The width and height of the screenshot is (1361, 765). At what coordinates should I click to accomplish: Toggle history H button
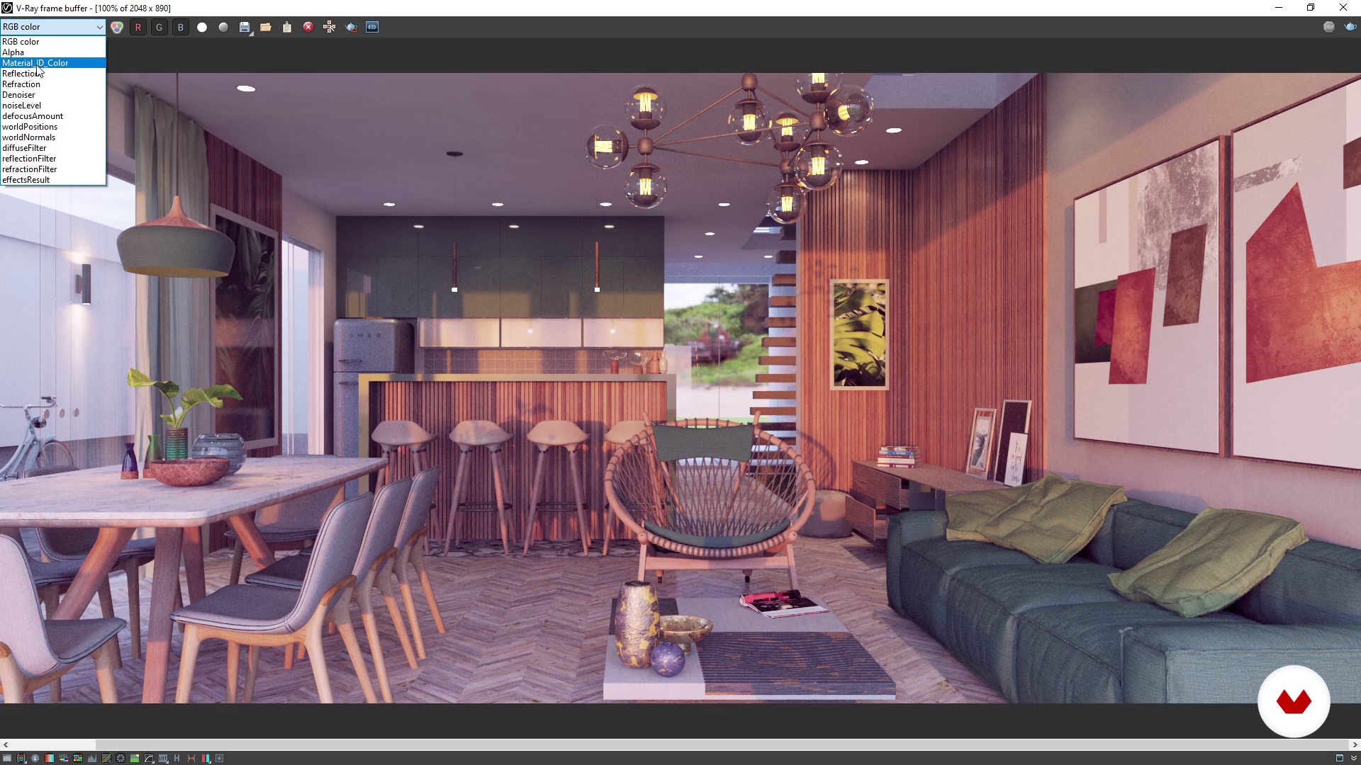point(177,758)
